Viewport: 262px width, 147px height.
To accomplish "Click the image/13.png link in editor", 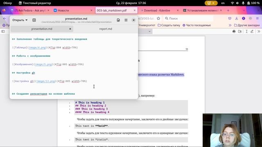I will tap(45, 81).
